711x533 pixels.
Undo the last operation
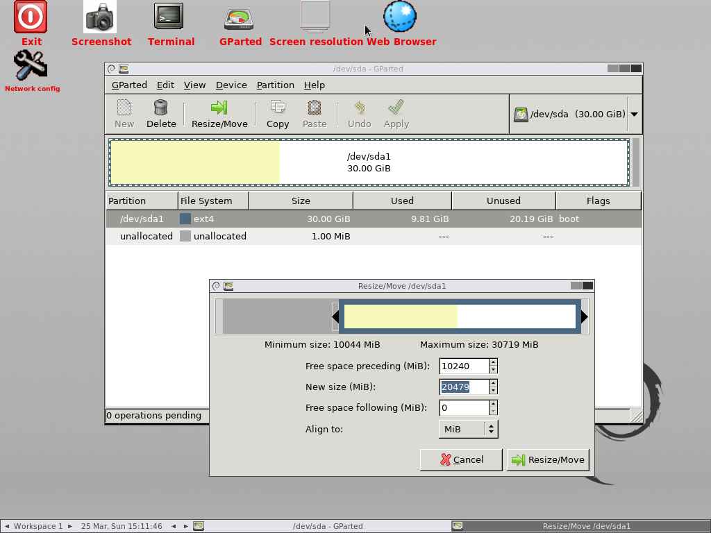(x=359, y=113)
